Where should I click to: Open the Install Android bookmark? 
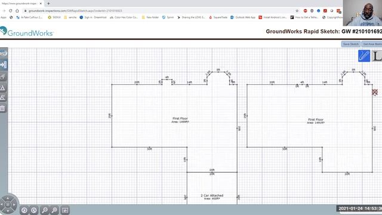273,17
